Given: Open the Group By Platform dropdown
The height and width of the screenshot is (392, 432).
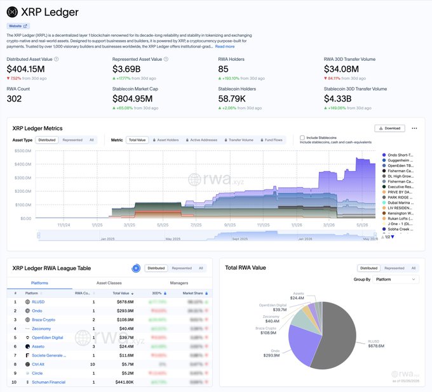Looking at the screenshot, I should 396,280.
